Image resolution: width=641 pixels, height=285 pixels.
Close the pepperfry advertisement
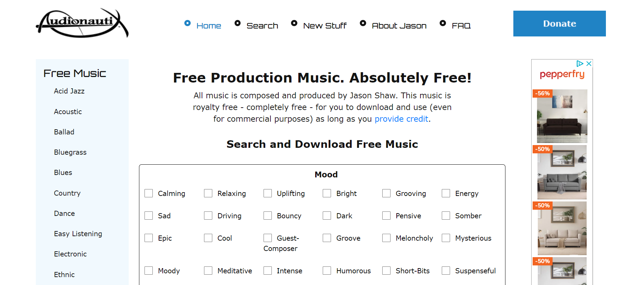[x=589, y=64]
